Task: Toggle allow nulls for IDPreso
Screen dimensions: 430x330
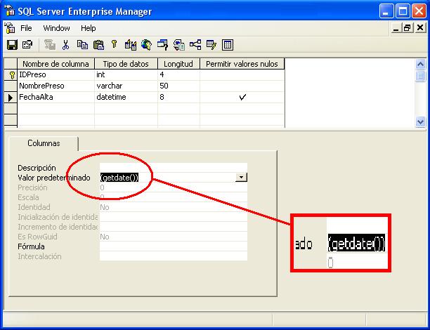Action: [x=242, y=74]
